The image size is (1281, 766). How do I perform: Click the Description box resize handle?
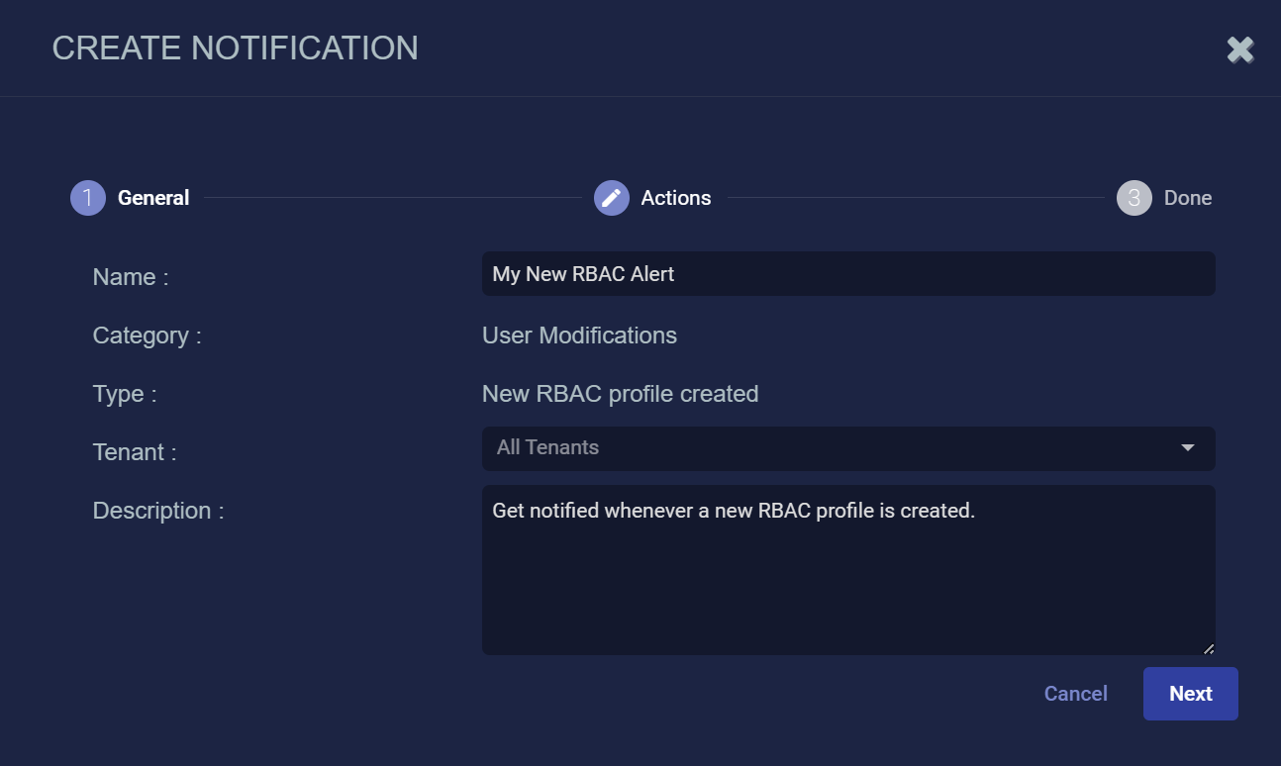click(1208, 648)
